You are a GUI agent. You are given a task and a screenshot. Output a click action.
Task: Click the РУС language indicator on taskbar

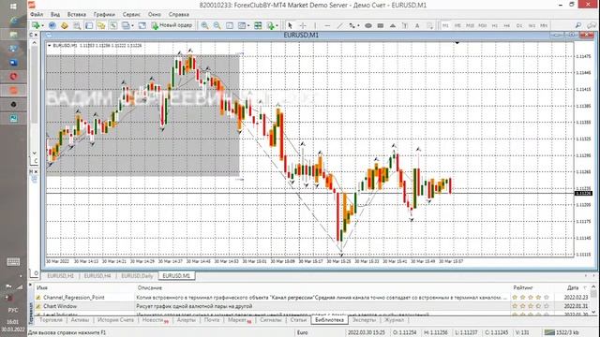click(x=13, y=310)
